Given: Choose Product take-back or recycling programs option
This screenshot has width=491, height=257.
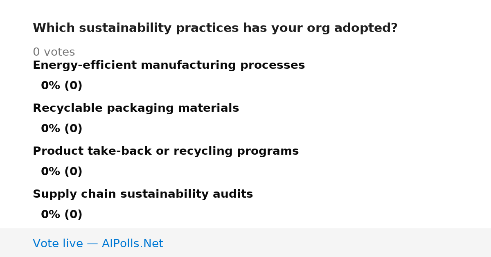Looking at the screenshot, I should pyautogui.click(x=166, y=151).
